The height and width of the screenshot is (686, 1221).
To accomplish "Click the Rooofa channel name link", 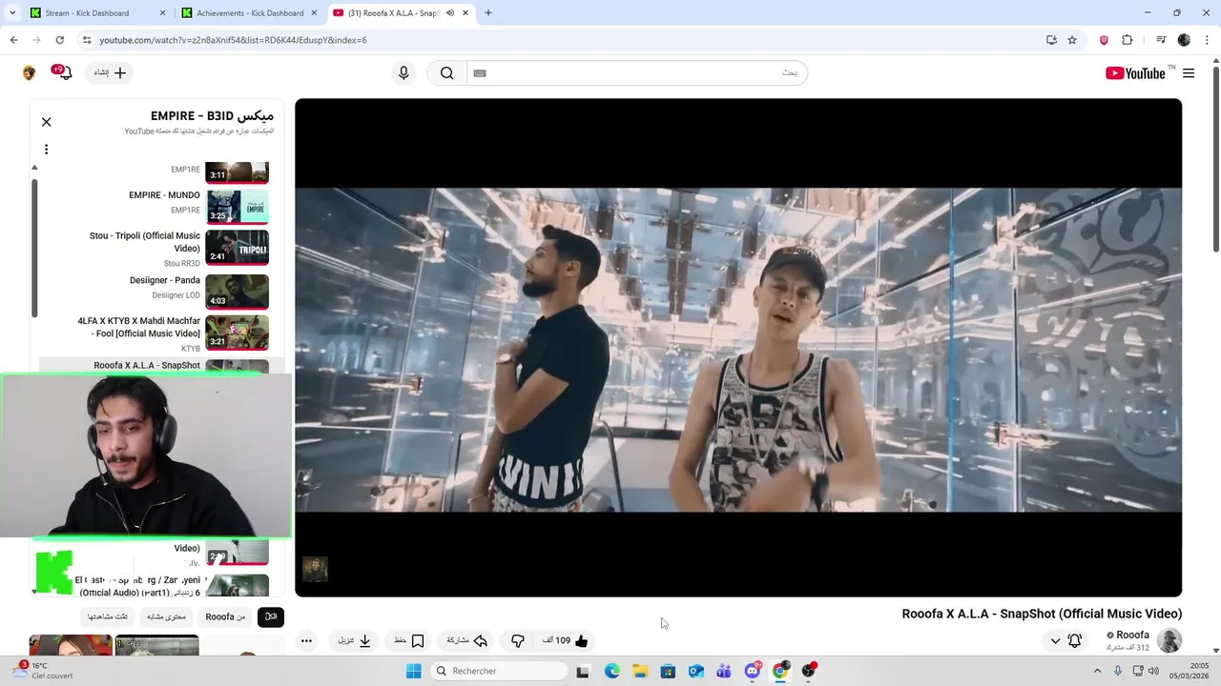I will (x=1132, y=636).
